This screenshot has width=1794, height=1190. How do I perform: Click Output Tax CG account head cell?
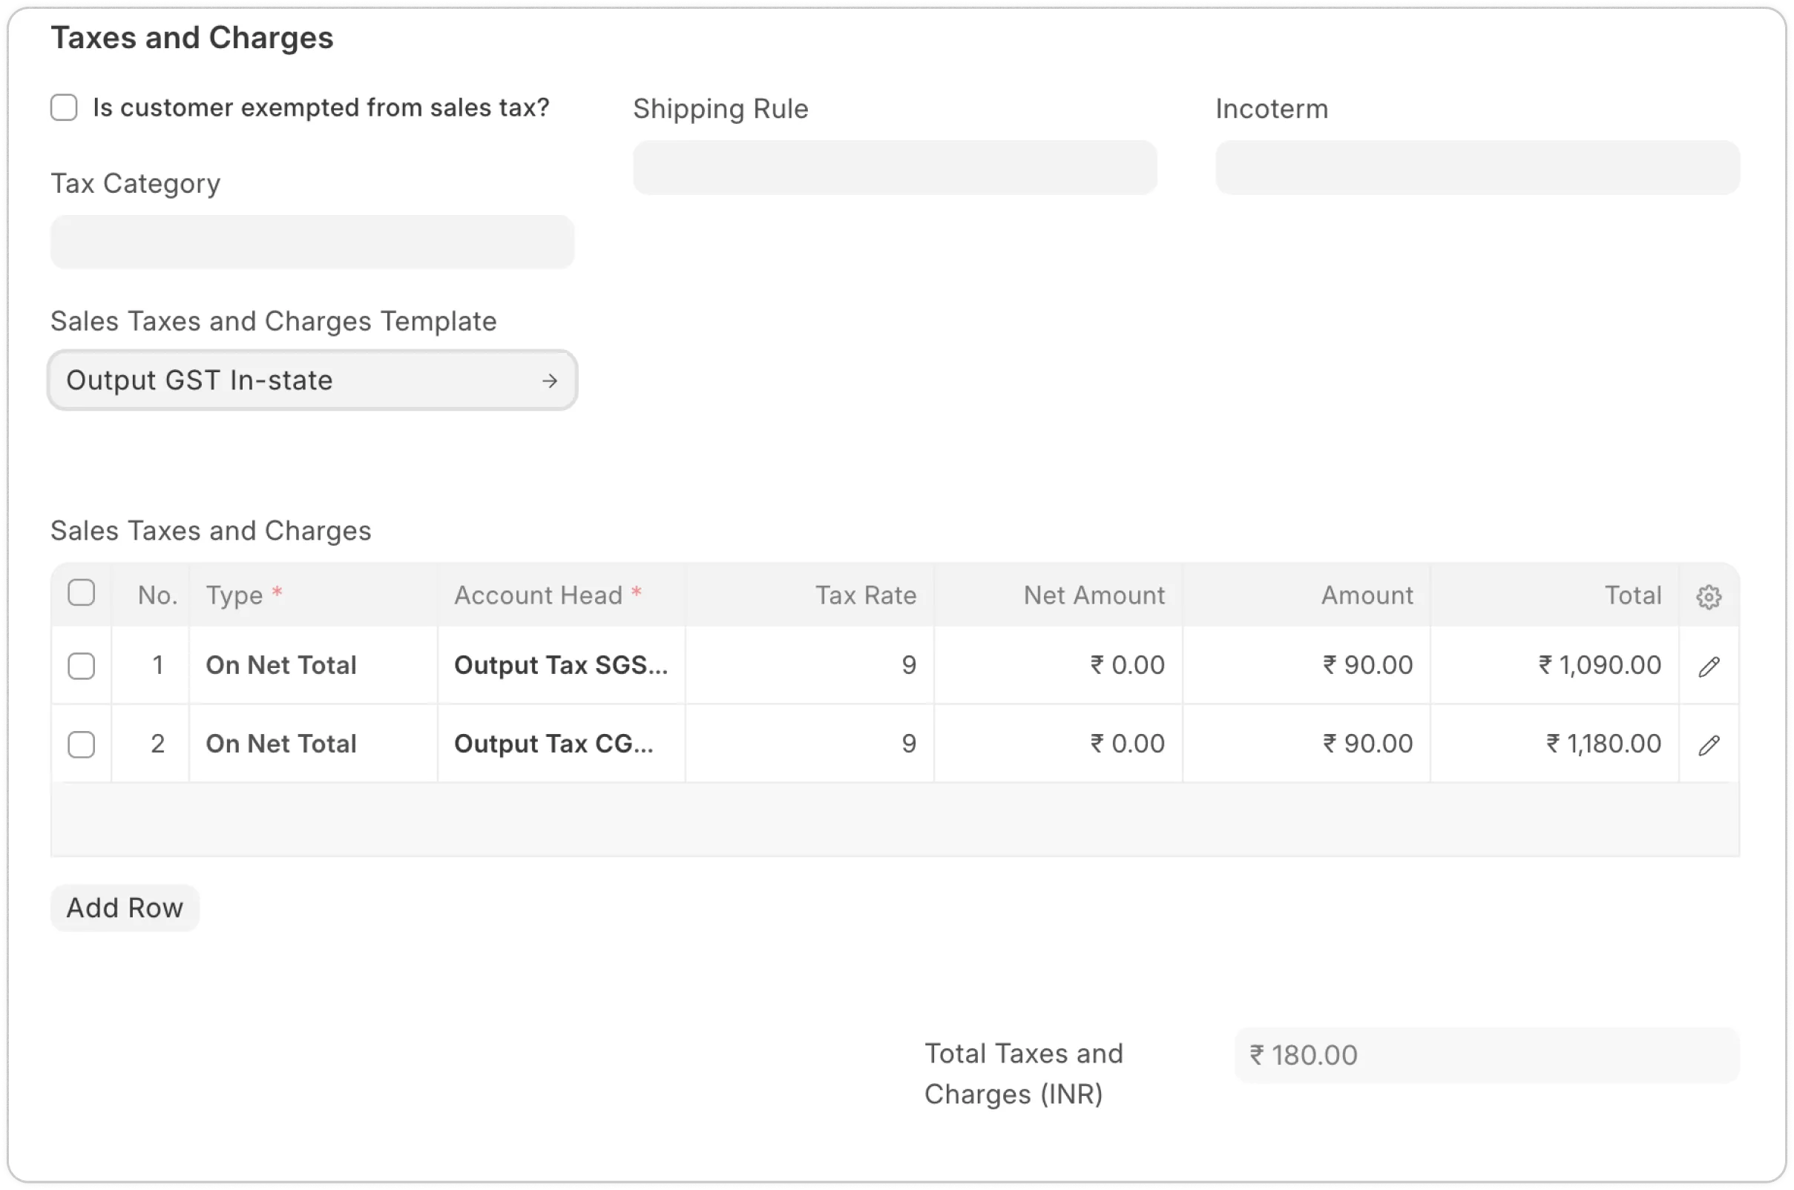click(561, 744)
